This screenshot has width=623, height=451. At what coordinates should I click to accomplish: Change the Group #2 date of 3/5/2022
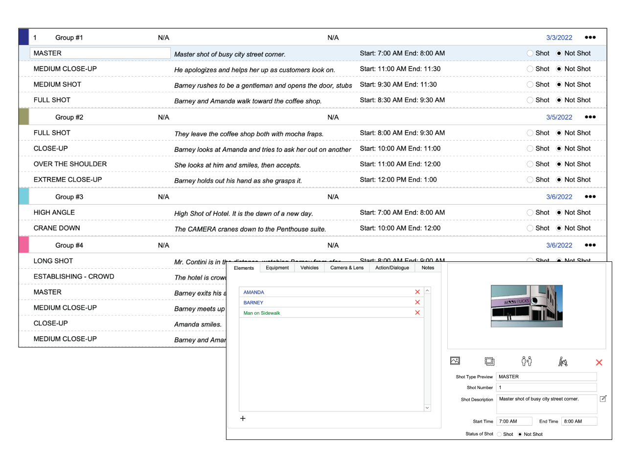(x=559, y=117)
